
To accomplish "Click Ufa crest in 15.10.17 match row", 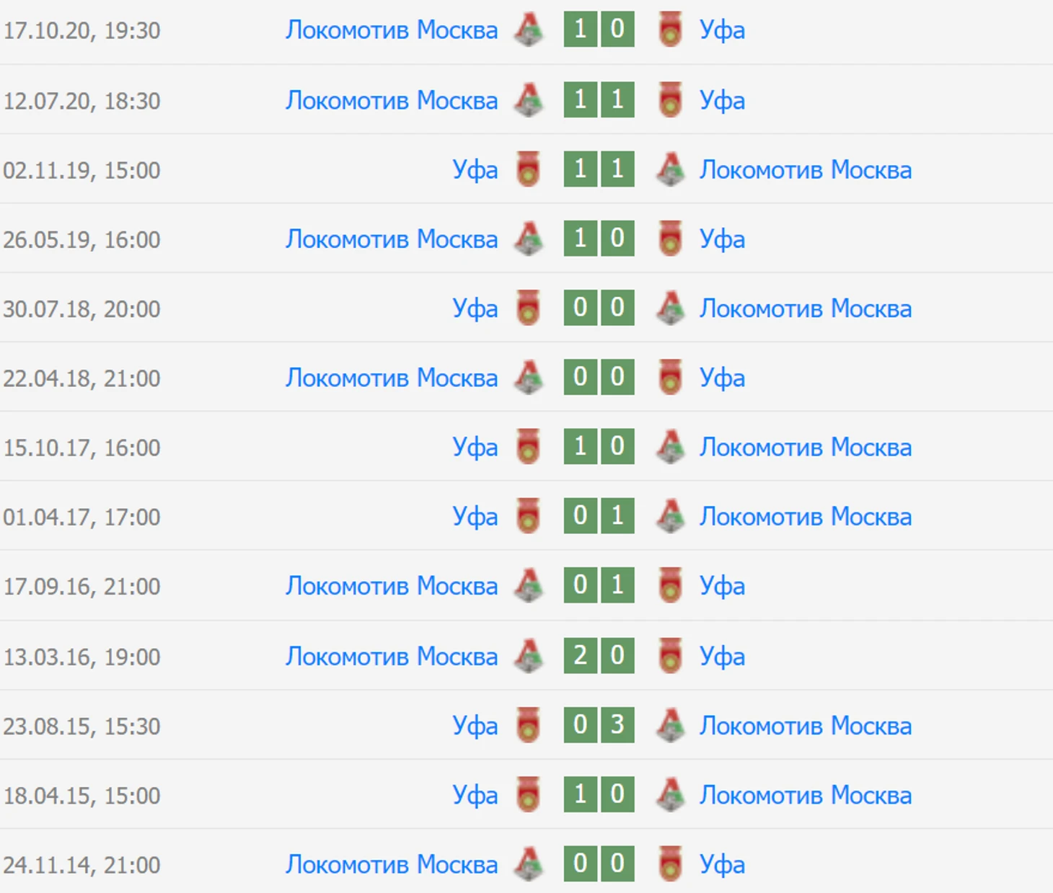I will pyautogui.click(x=529, y=447).
